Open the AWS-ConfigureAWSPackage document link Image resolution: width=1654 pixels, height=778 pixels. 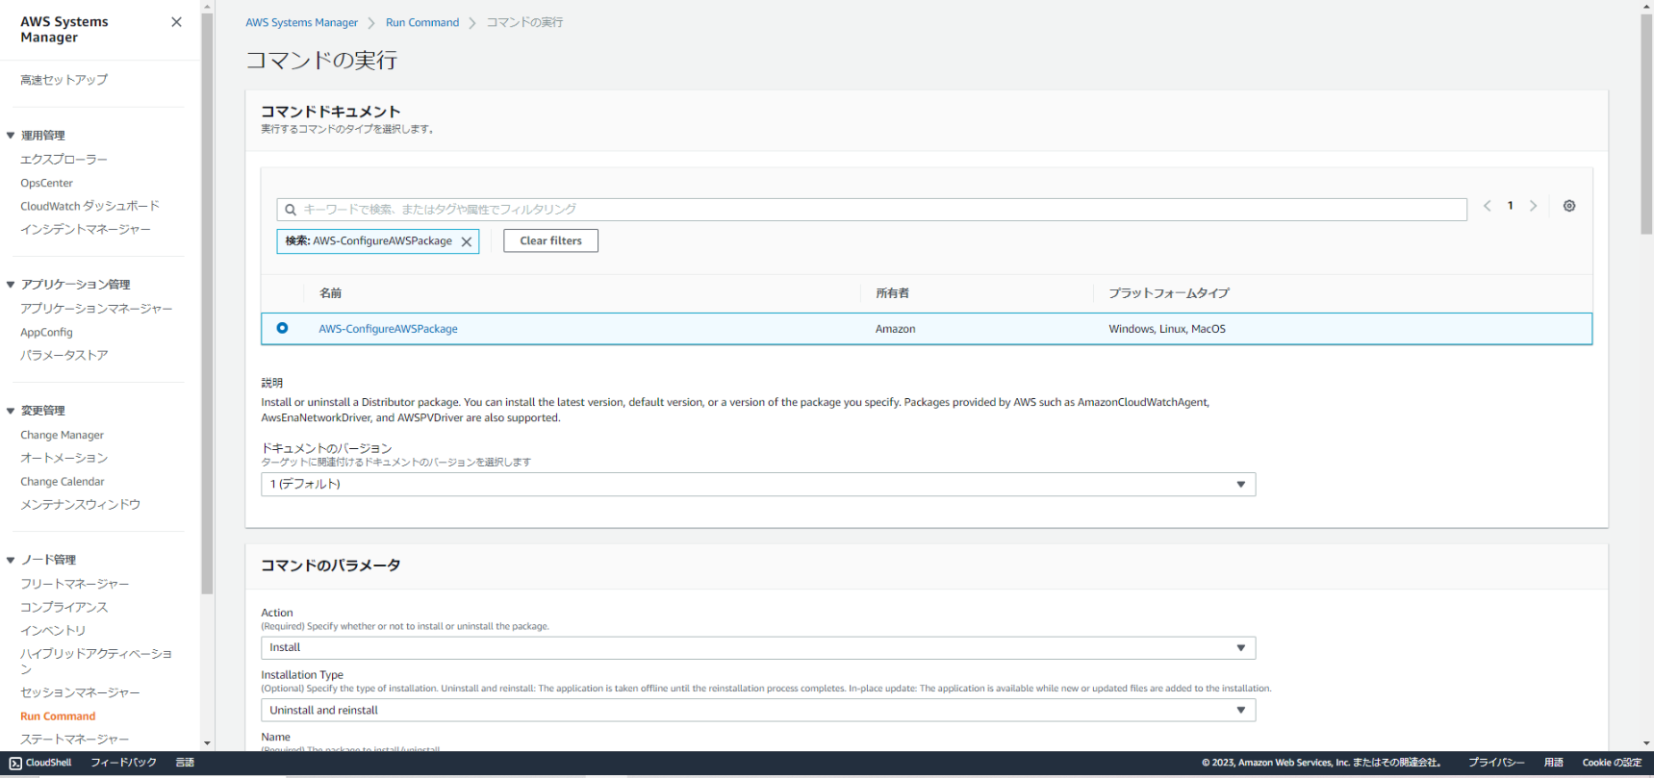pyautogui.click(x=388, y=329)
